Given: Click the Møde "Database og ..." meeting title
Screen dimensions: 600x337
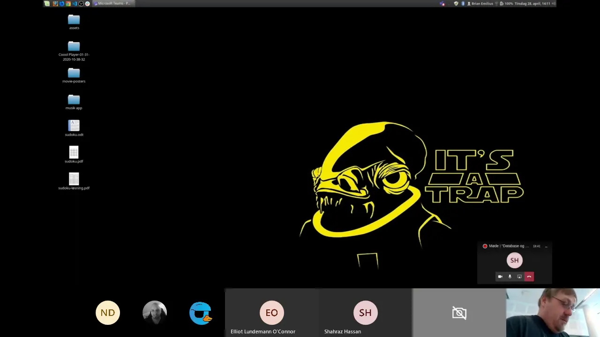Looking at the screenshot, I should click(509, 246).
